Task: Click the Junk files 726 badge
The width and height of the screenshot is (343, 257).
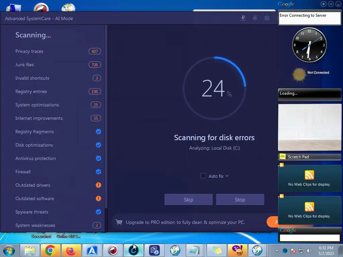Action: 95,65
